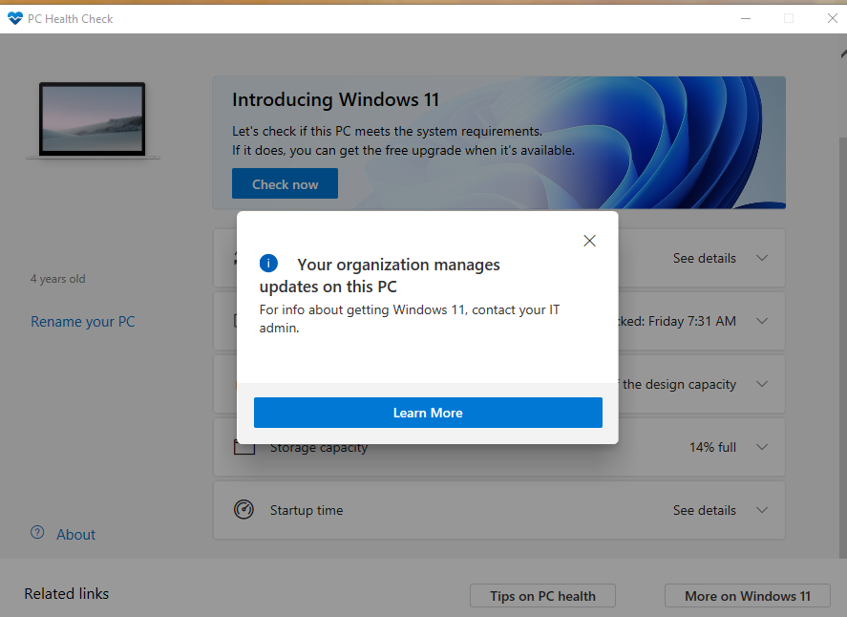Click the Storage capacity folder icon
Screen dimensions: 847x617
[244, 449]
